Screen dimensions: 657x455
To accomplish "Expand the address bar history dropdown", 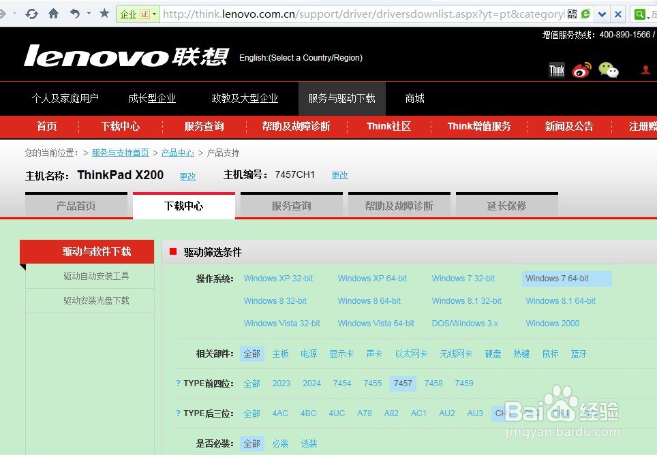I will (x=602, y=14).
